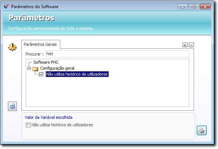Select the Software PHC root node
This screenshot has height=149, width=218.
(46, 62)
